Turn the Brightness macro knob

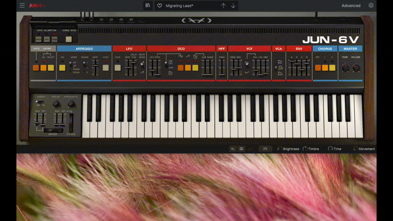(279, 149)
